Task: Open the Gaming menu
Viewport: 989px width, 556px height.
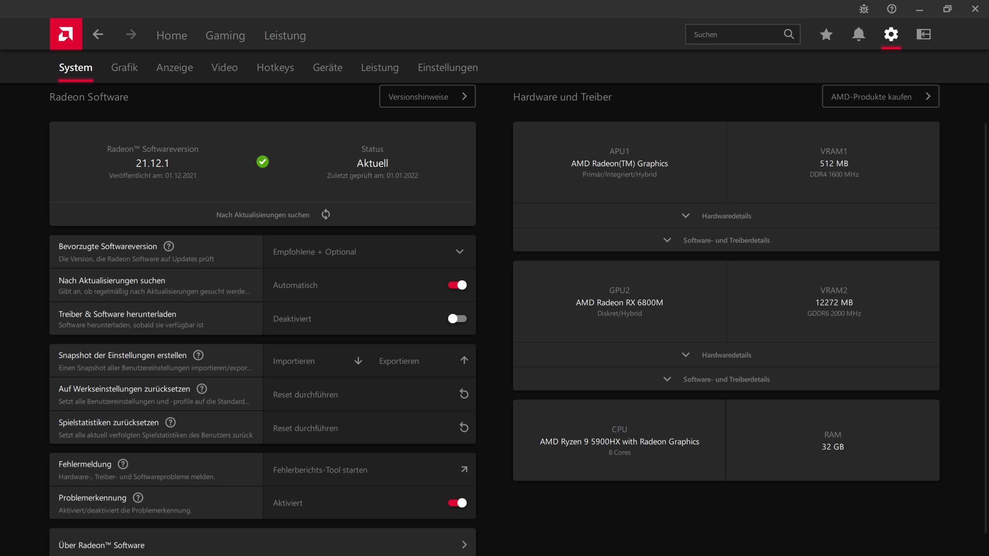Action: pos(225,35)
